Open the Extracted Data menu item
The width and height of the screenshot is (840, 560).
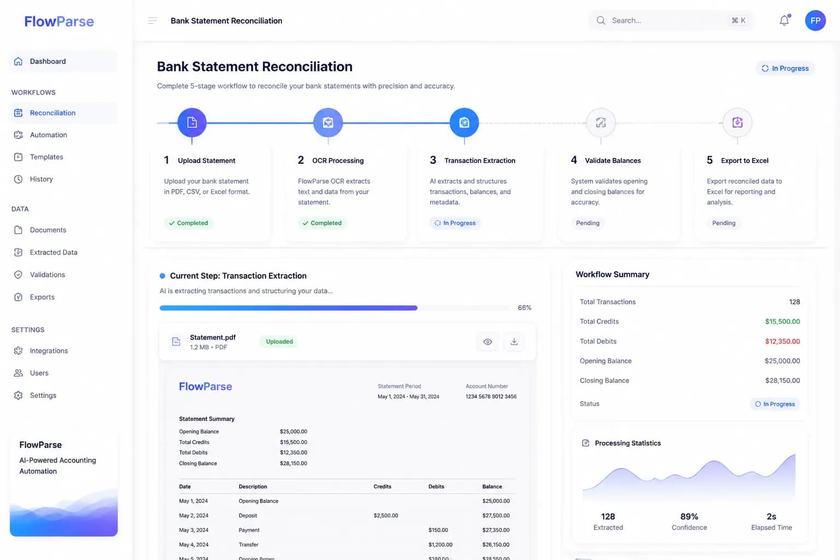tap(63, 253)
